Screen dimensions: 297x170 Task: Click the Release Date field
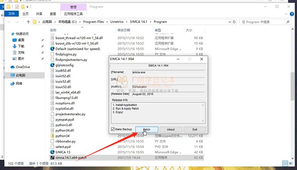[168, 94]
